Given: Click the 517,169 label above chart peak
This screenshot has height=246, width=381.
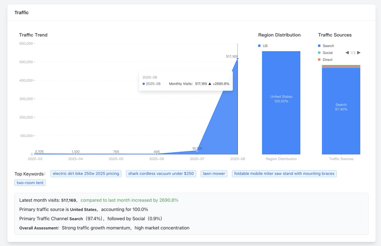Looking at the screenshot, I should [232, 56].
